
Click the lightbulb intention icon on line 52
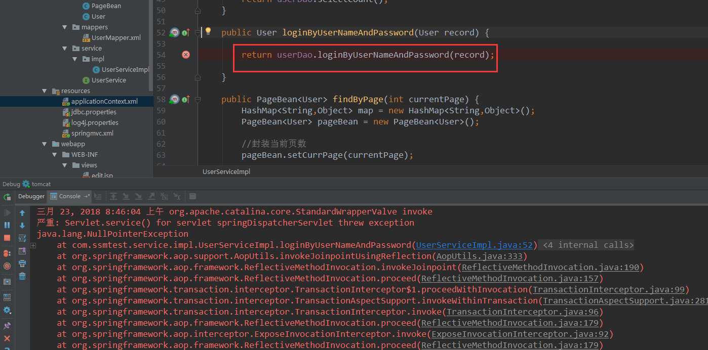pyautogui.click(x=208, y=31)
